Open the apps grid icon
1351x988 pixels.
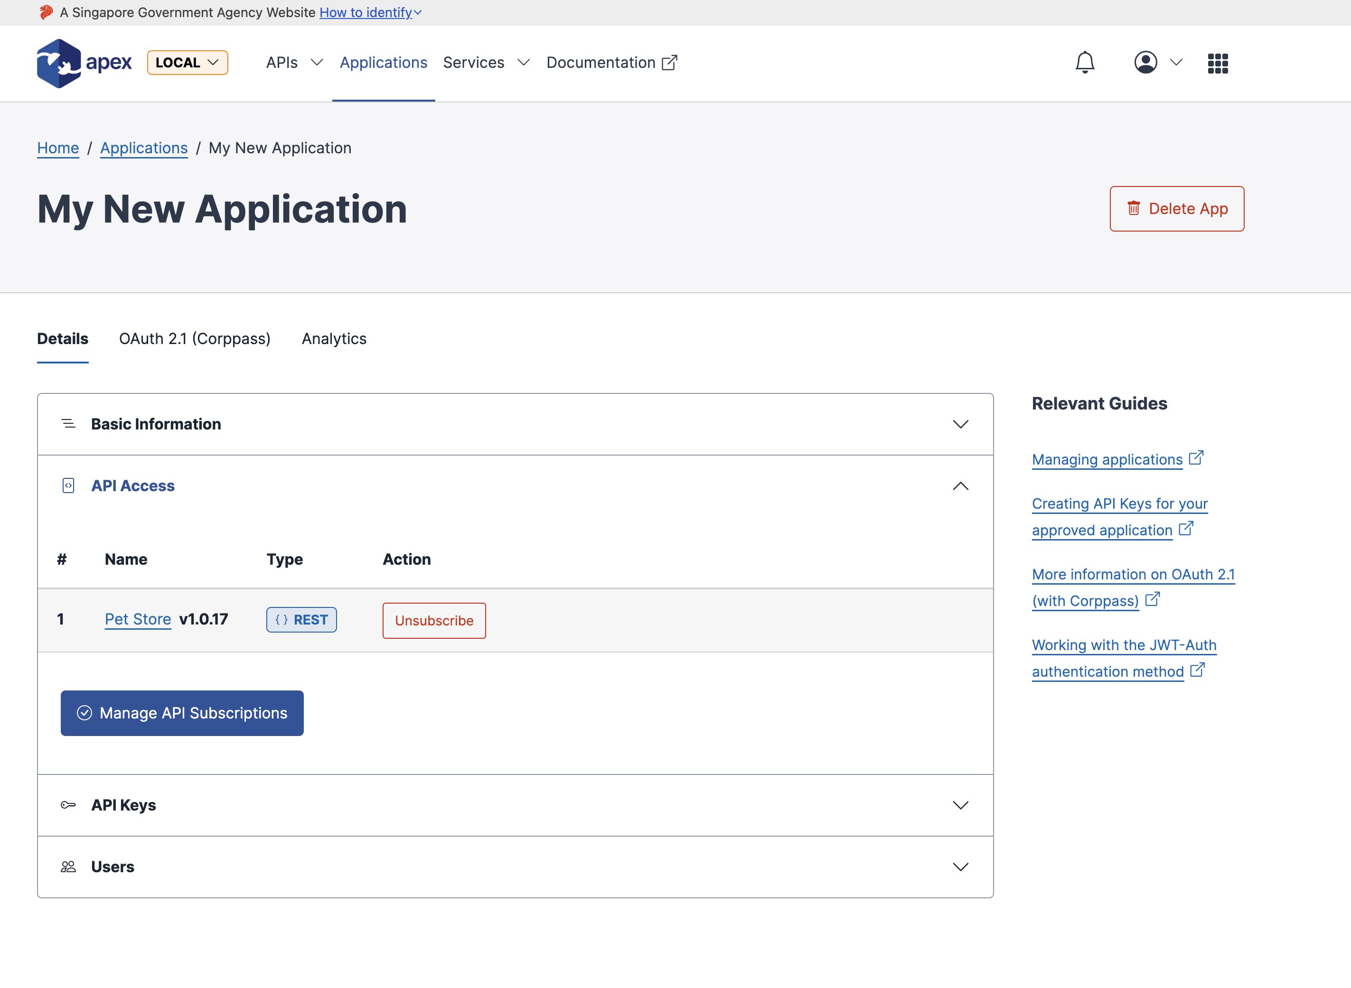(1218, 63)
